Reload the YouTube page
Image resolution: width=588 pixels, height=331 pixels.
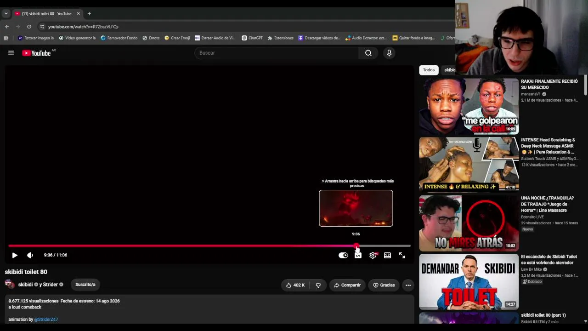pyautogui.click(x=29, y=27)
